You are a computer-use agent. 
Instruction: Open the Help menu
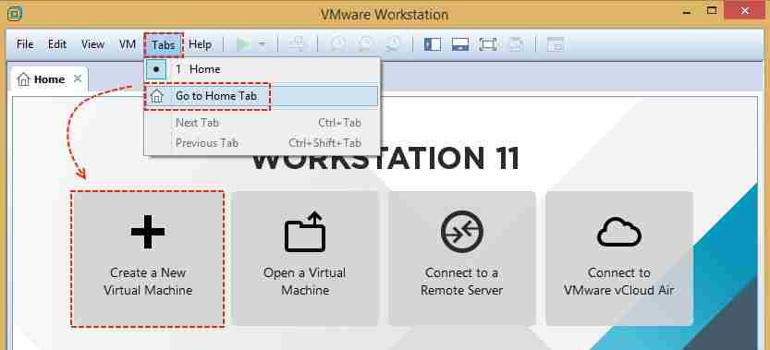pyautogui.click(x=201, y=44)
